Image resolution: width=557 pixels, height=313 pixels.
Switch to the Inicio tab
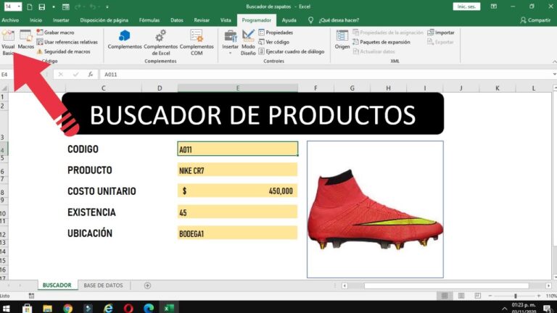(x=36, y=20)
